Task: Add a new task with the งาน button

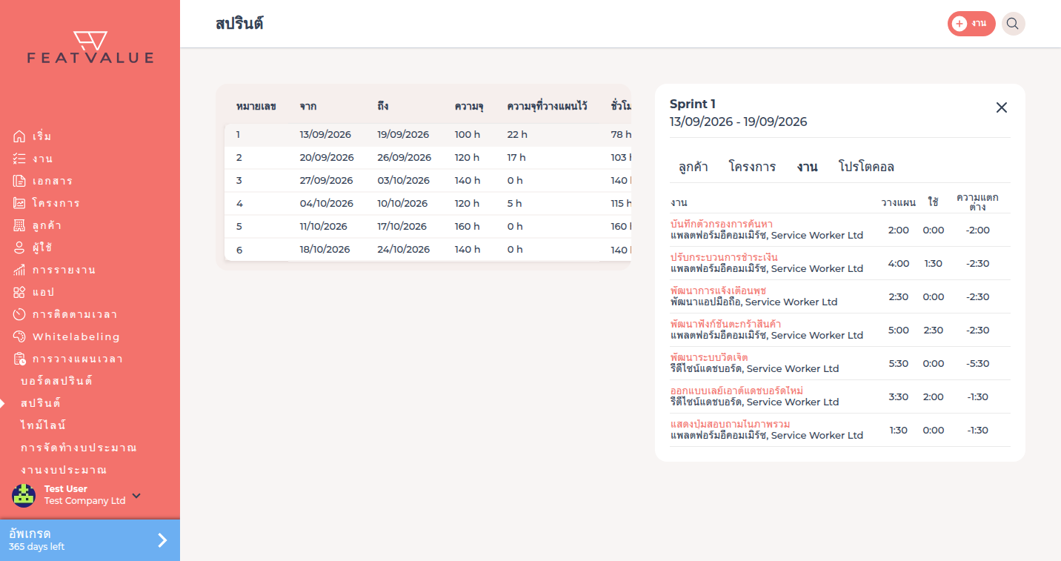Action: (971, 24)
